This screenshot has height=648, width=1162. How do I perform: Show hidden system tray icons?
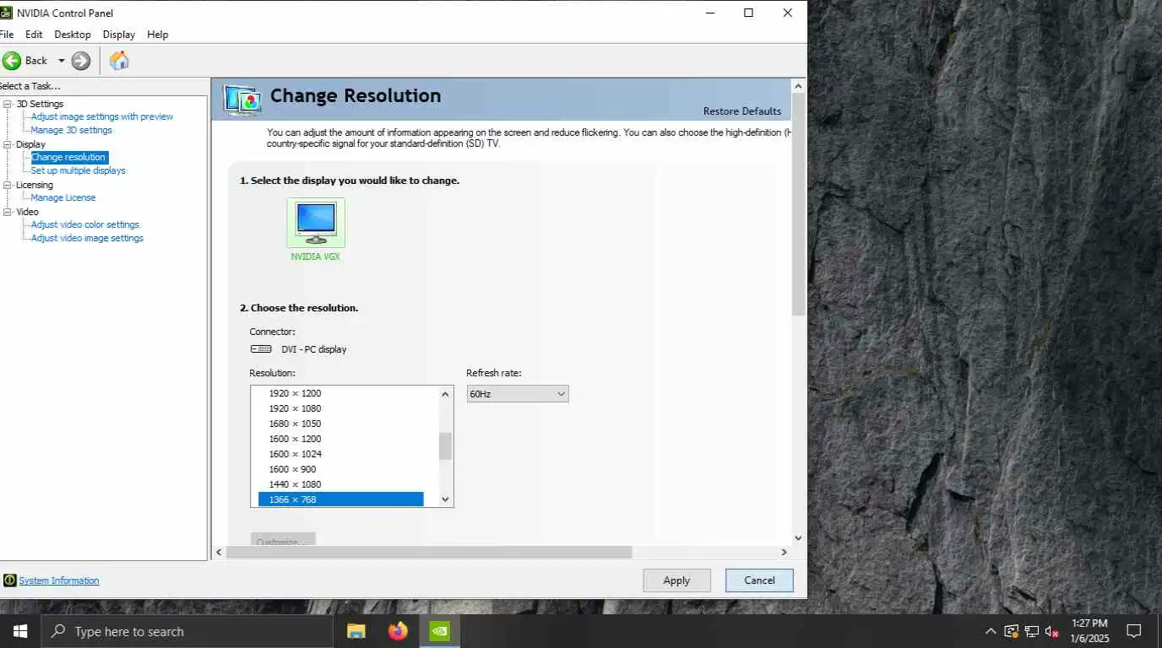tap(991, 631)
